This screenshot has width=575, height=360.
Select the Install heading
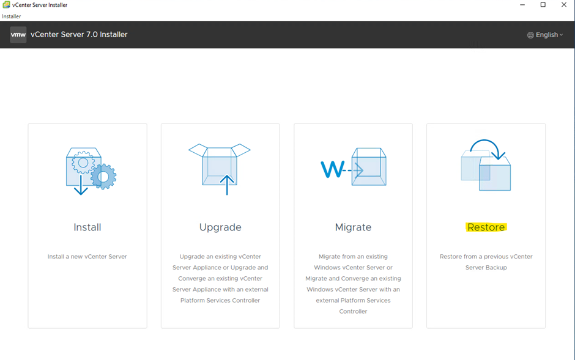pyautogui.click(x=87, y=227)
